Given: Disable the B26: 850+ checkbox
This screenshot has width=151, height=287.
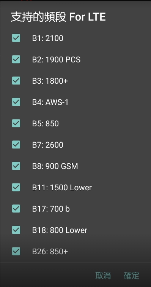Looking at the screenshot, I should point(16,251).
